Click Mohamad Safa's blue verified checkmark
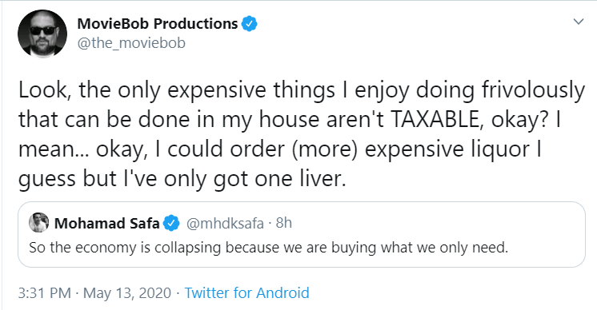Viewport: 597px width, 310px height. point(171,223)
